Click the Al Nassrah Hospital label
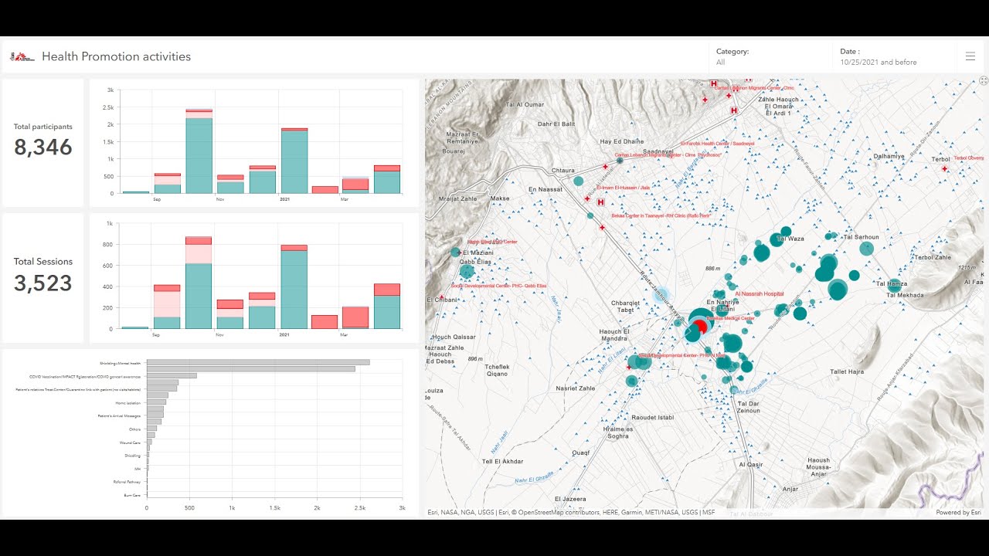989x556 pixels. tap(759, 294)
